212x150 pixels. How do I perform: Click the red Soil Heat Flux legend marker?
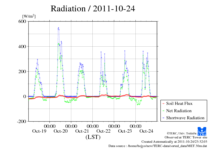(x=163, y=104)
